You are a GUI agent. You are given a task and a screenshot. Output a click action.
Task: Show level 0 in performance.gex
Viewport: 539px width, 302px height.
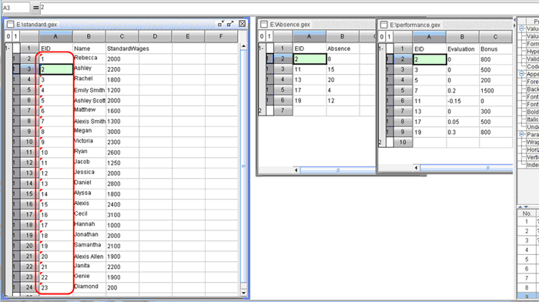pyautogui.click(x=382, y=37)
